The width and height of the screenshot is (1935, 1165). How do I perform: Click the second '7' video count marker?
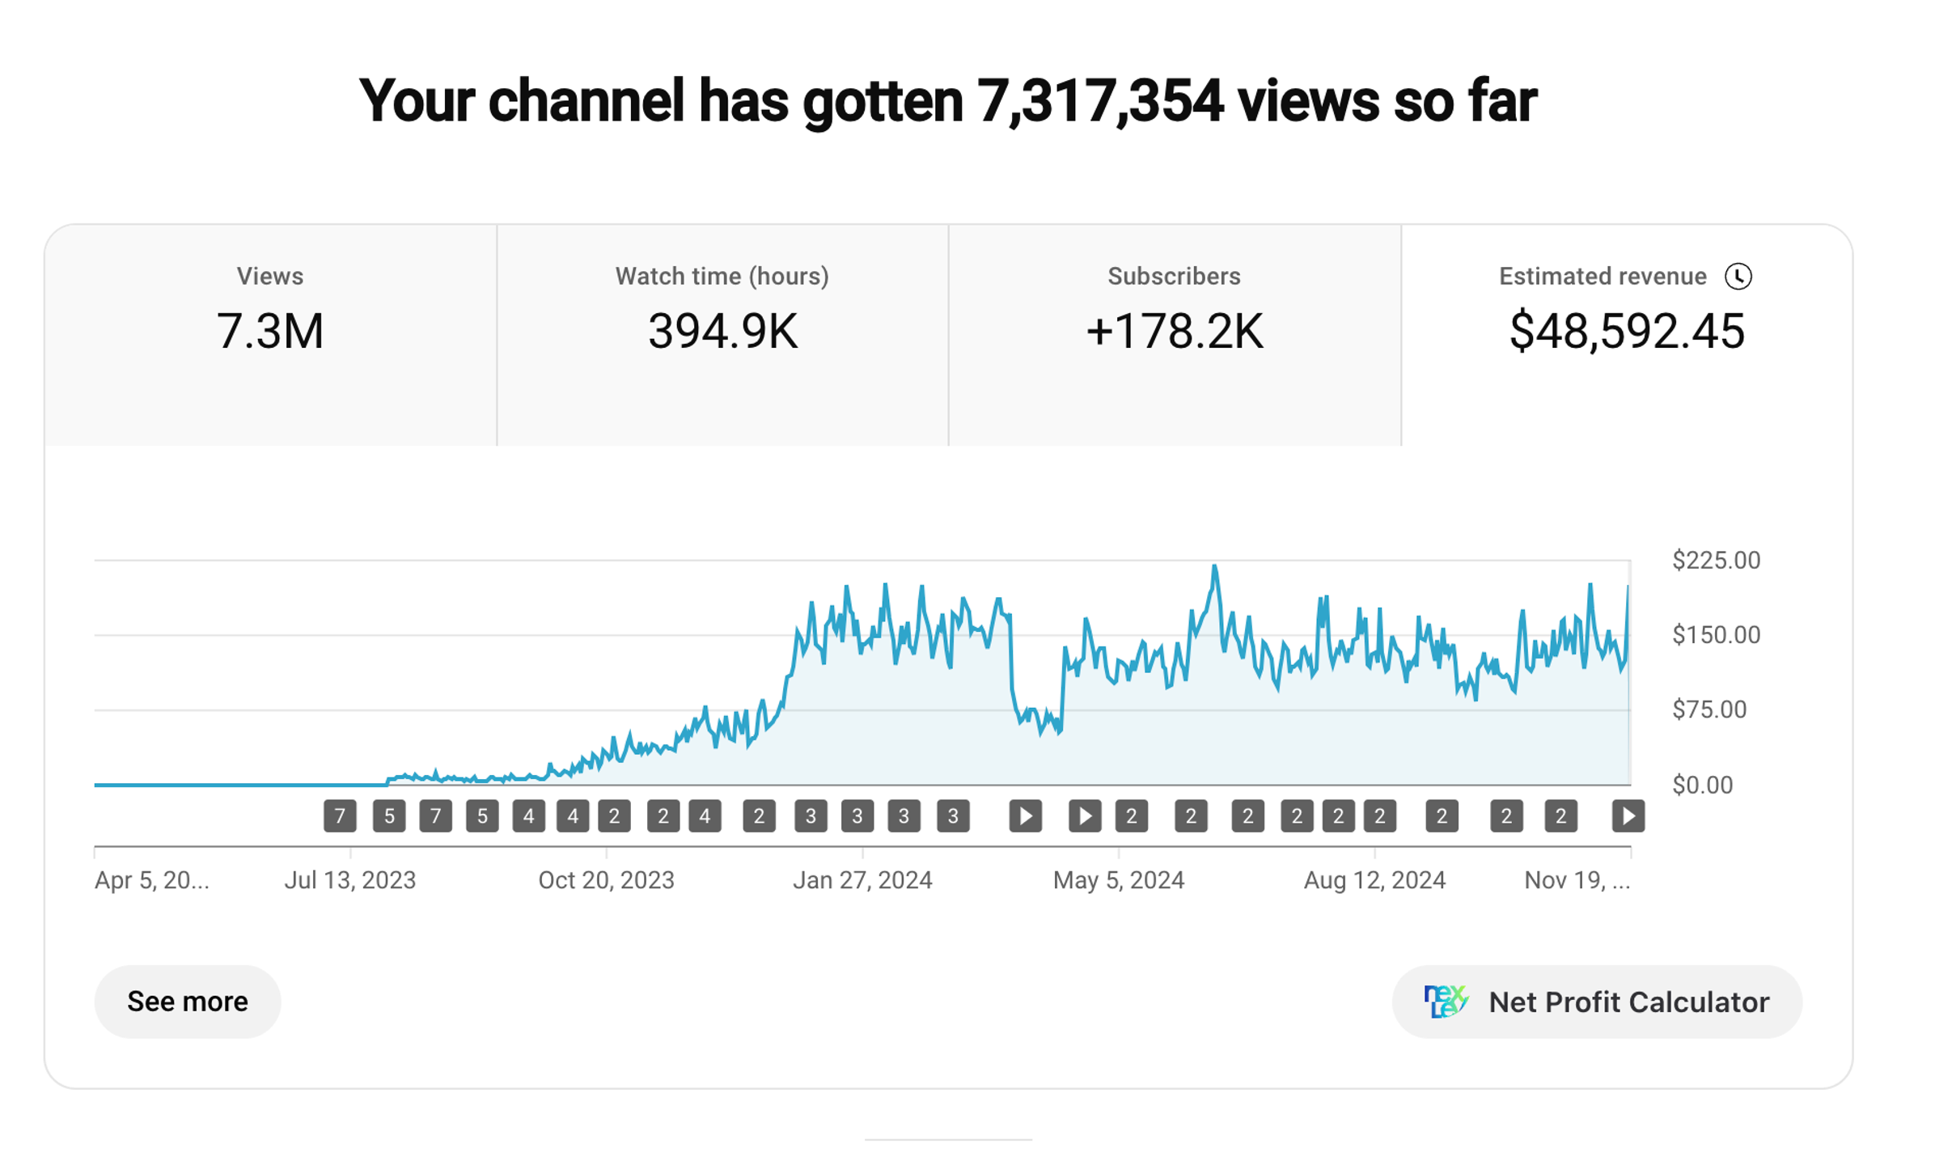[x=435, y=815]
